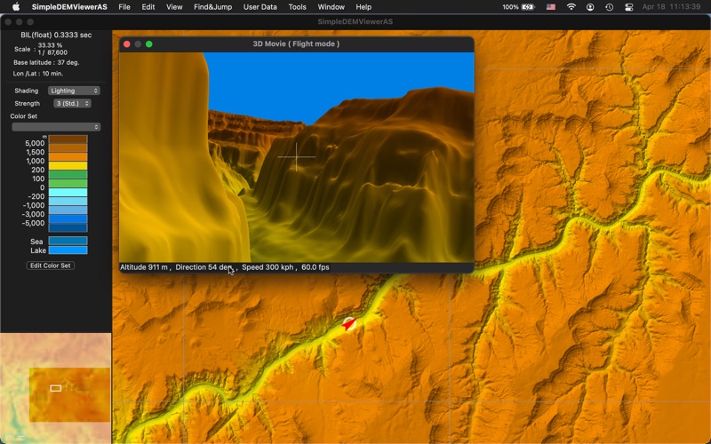The width and height of the screenshot is (711, 444).
Task: Select the -3,000 m blue swatch
Action: coord(68,210)
